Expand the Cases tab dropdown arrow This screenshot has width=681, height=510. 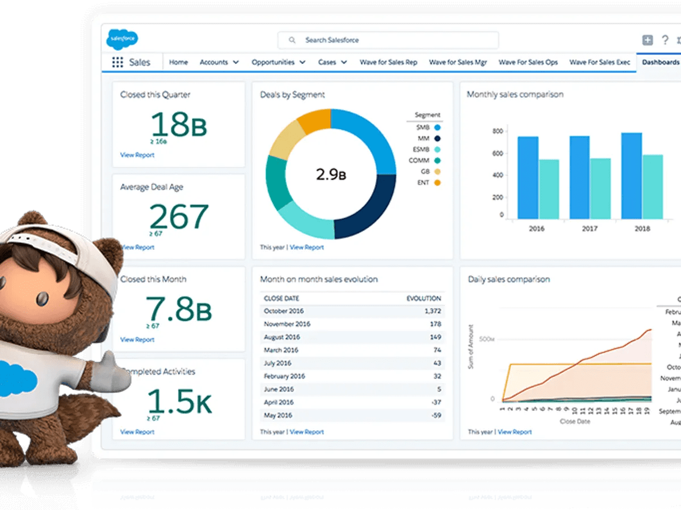(344, 62)
